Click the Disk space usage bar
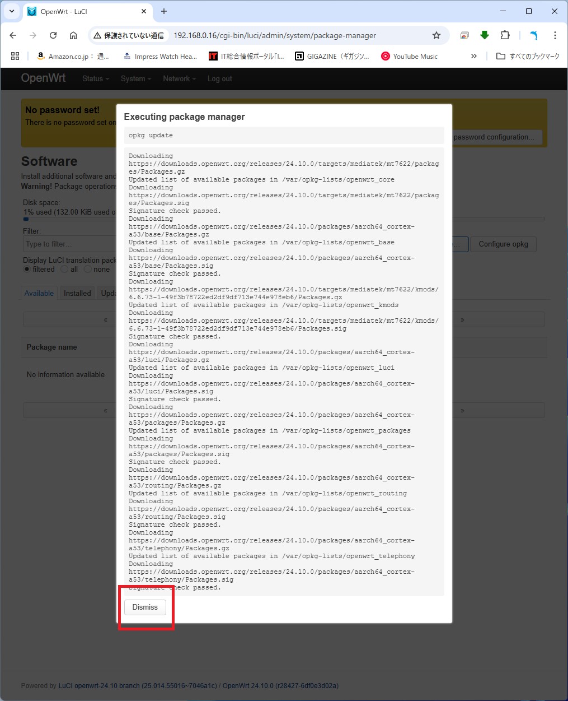Screen dimensions: 568x701 coord(284,219)
